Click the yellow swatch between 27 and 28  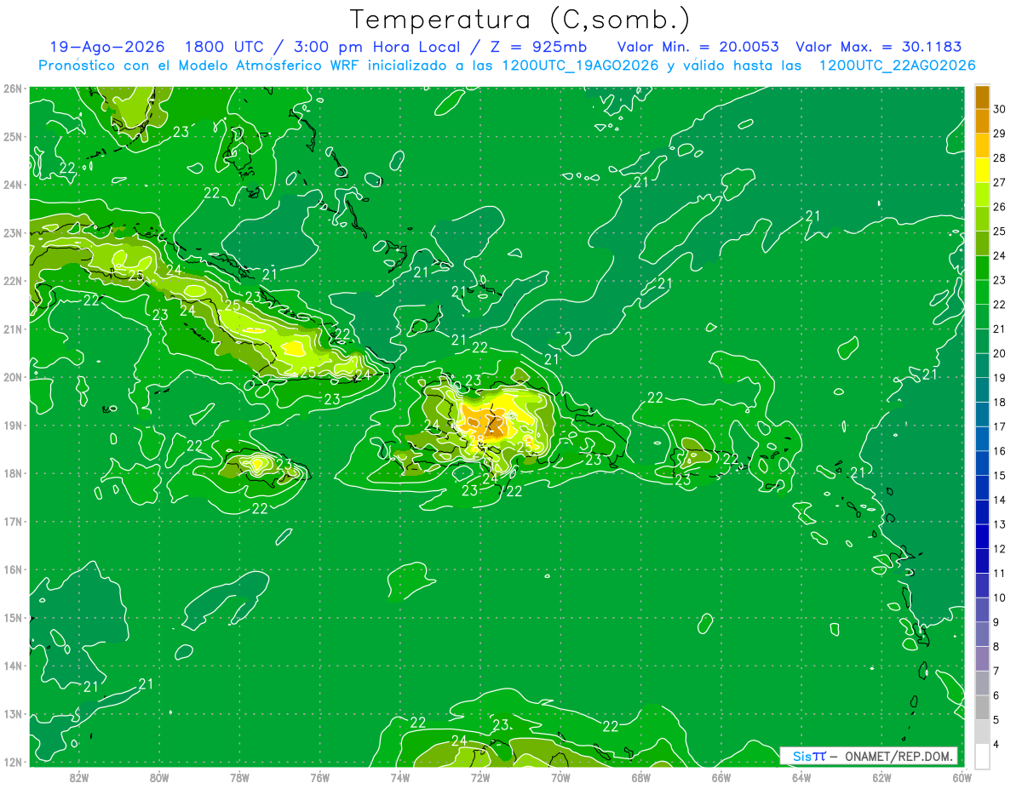[982, 170]
